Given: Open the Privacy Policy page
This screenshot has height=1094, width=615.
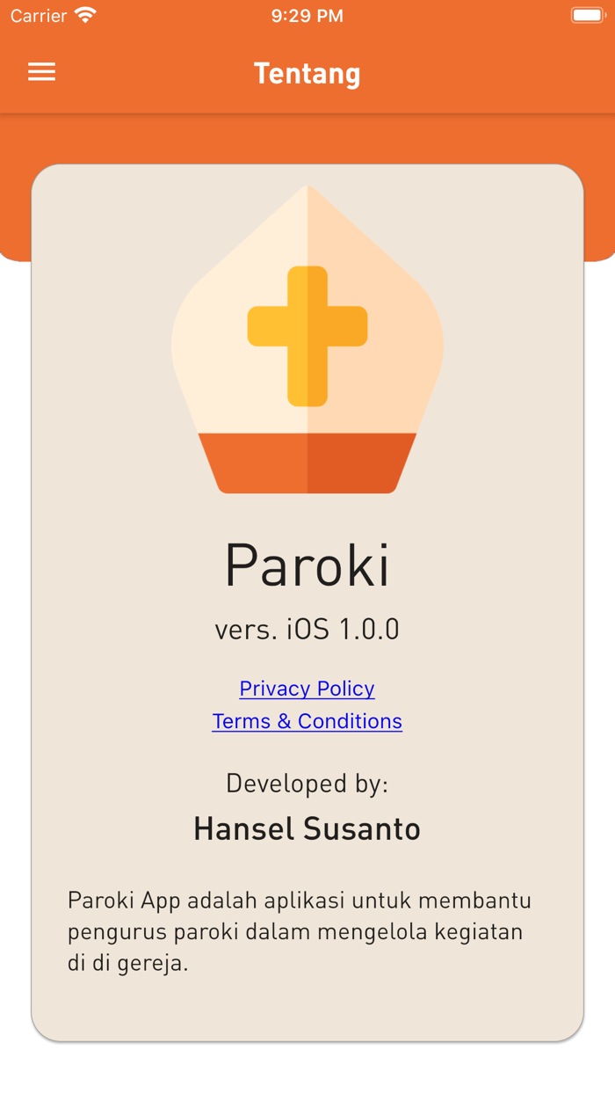Looking at the screenshot, I should [x=307, y=689].
